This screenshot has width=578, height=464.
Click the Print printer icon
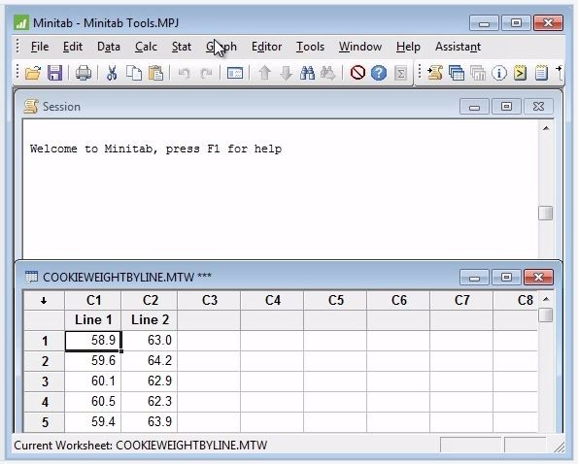[84, 73]
